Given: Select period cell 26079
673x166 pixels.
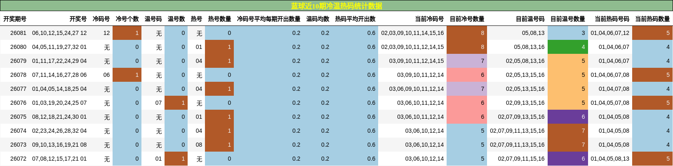Looking at the screenshot, I should tap(18, 61).
